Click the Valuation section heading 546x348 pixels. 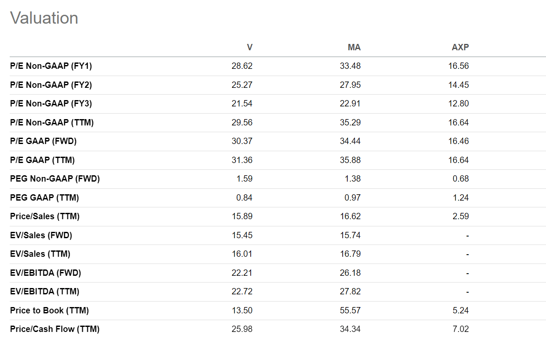(x=44, y=18)
